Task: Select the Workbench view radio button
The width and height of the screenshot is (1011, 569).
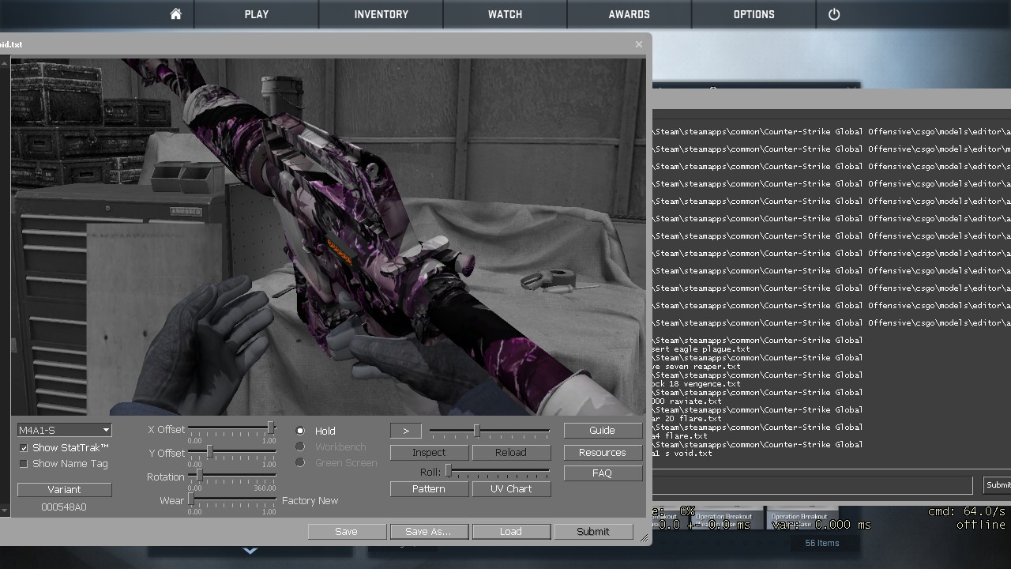Action: (x=300, y=447)
